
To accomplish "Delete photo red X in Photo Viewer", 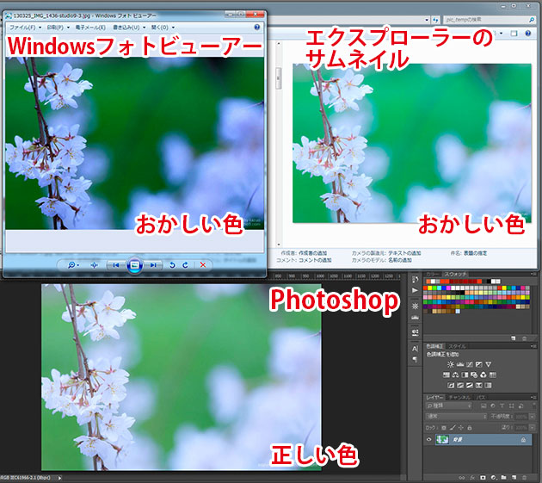I will [x=203, y=265].
